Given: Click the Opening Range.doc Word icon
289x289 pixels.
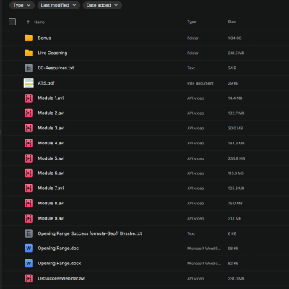Looking at the screenshot, I should (x=29, y=249).
